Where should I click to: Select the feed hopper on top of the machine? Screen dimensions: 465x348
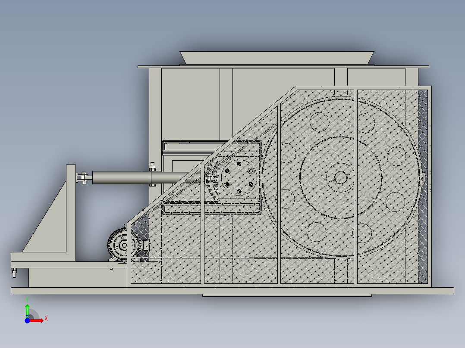coord(276,58)
